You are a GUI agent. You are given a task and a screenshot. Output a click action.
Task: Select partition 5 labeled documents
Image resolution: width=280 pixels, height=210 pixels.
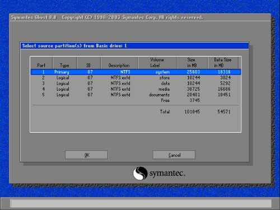pyautogui.click(x=136, y=95)
